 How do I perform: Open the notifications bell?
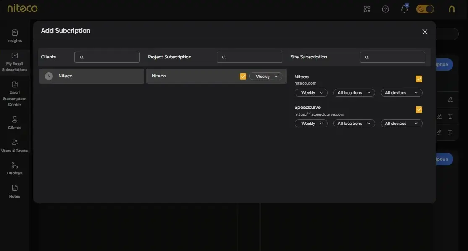[x=405, y=9]
